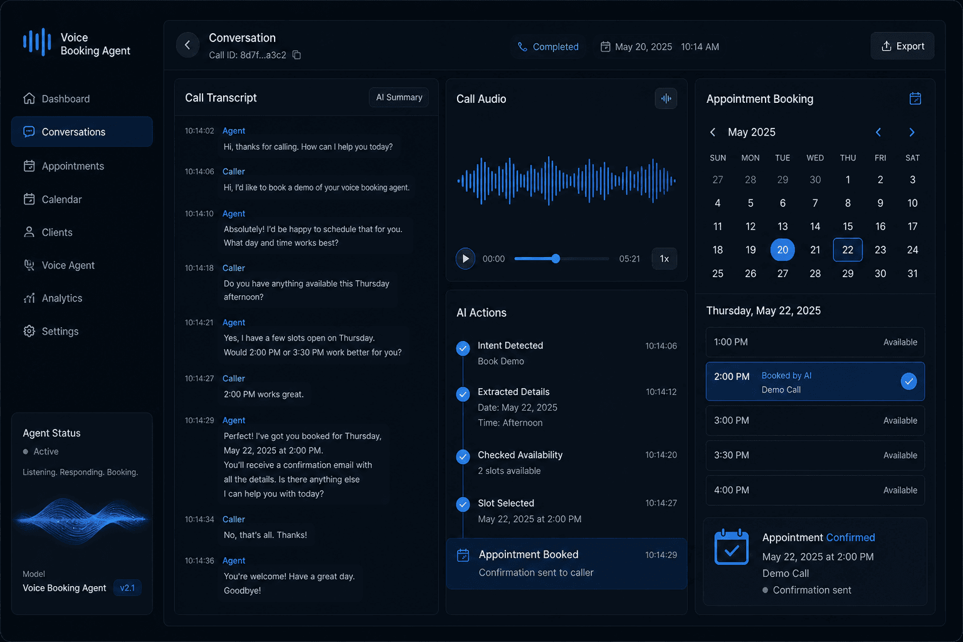Select the 3:30 PM available slot
Viewport: 963px width, 642px height.
815,455
